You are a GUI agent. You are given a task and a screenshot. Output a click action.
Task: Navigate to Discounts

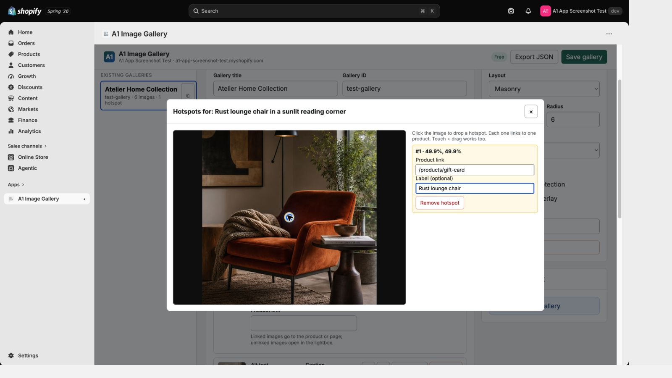30,87
